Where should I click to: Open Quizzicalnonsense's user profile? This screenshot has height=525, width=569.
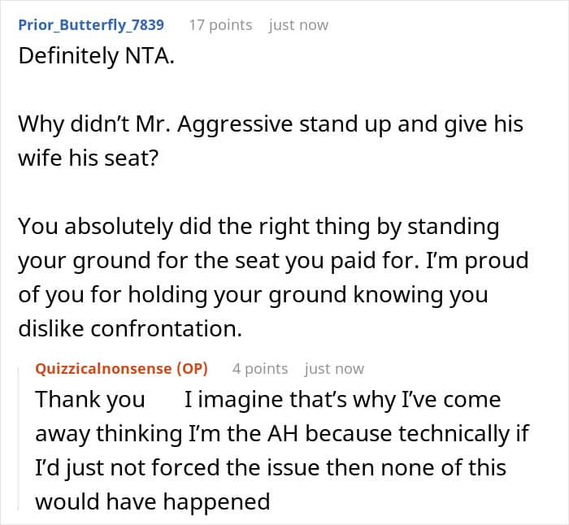pos(103,369)
